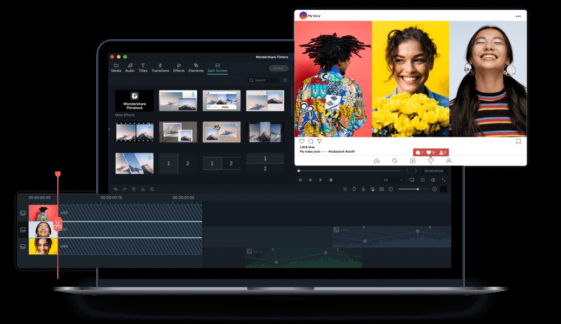Open the My Story three-dot menu
Viewport: 561px width, 324px height.
click(518, 16)
